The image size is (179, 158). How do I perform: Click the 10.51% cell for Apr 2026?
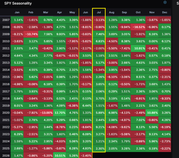click(59, 155)
